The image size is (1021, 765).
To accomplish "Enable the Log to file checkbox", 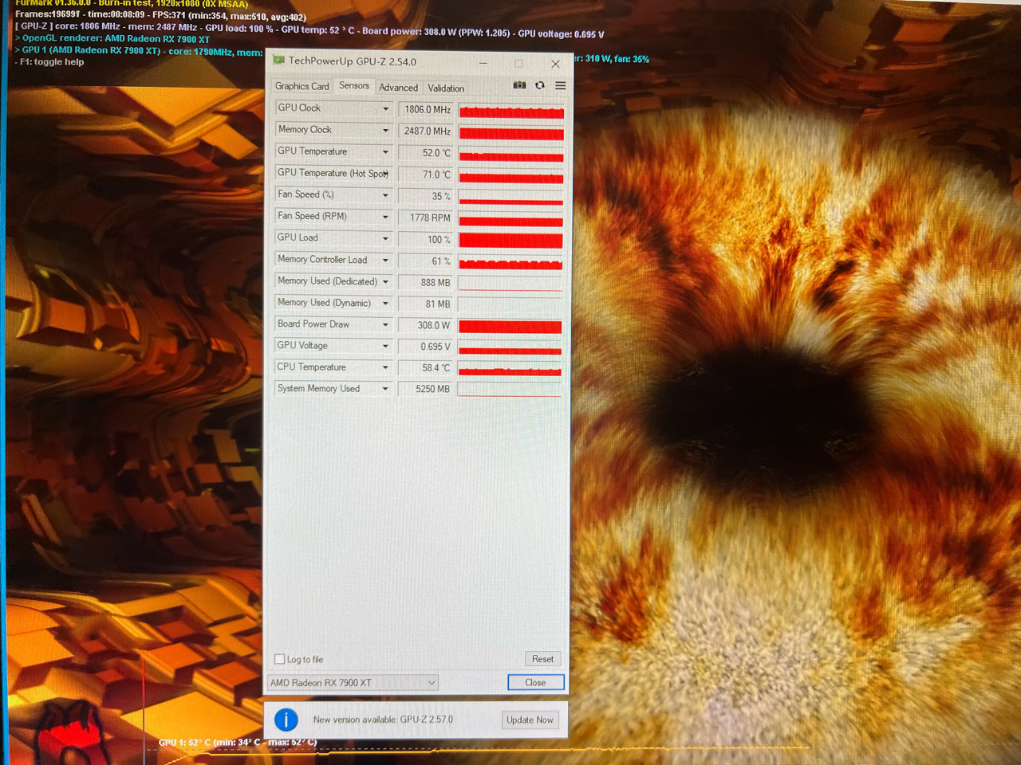I will tap(280, 659).
